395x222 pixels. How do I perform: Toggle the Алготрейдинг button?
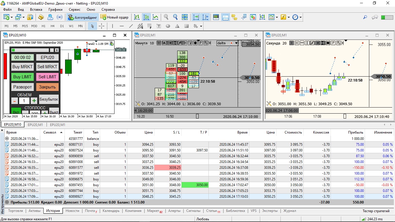point(83,17)
